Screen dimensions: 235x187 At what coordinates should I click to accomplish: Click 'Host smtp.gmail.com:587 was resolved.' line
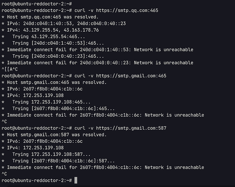pyautogui.click(x=57, y=135)
